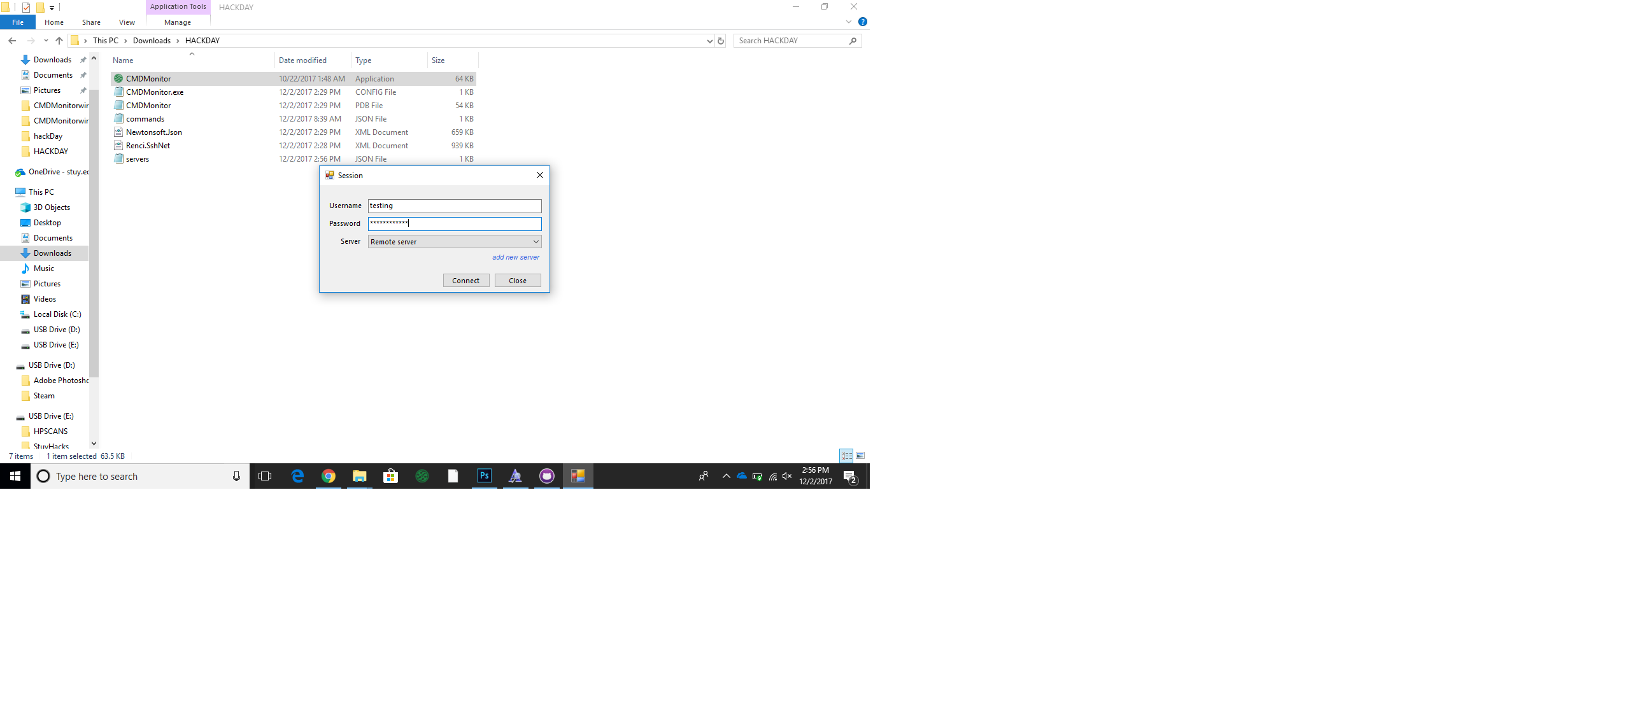This screenshot has width=1639, height=714.
Task: Switch to large icons view
Action: (860, 456)
